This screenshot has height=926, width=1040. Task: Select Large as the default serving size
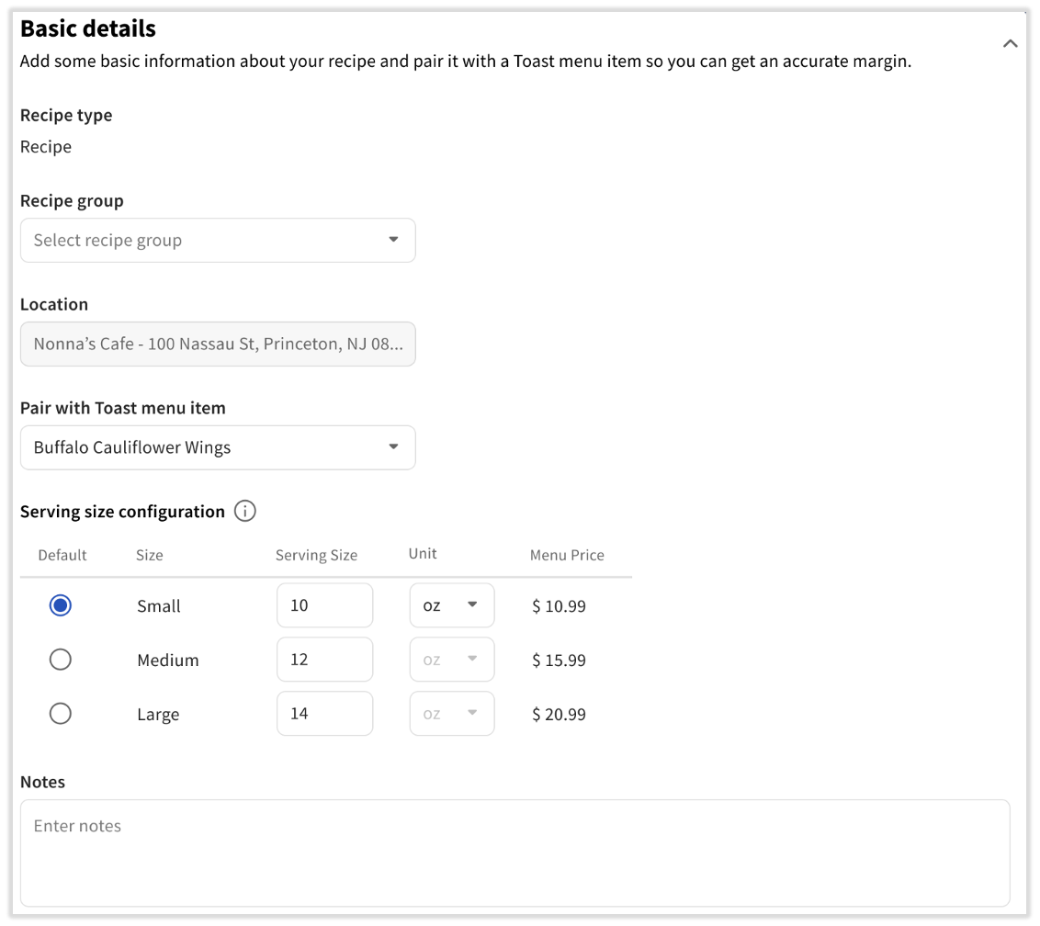(60, 714)
